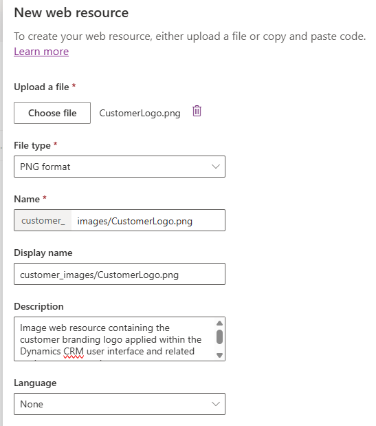Click the New web resource heading
The image size is (376, 426).
click(x=71, y=12)
